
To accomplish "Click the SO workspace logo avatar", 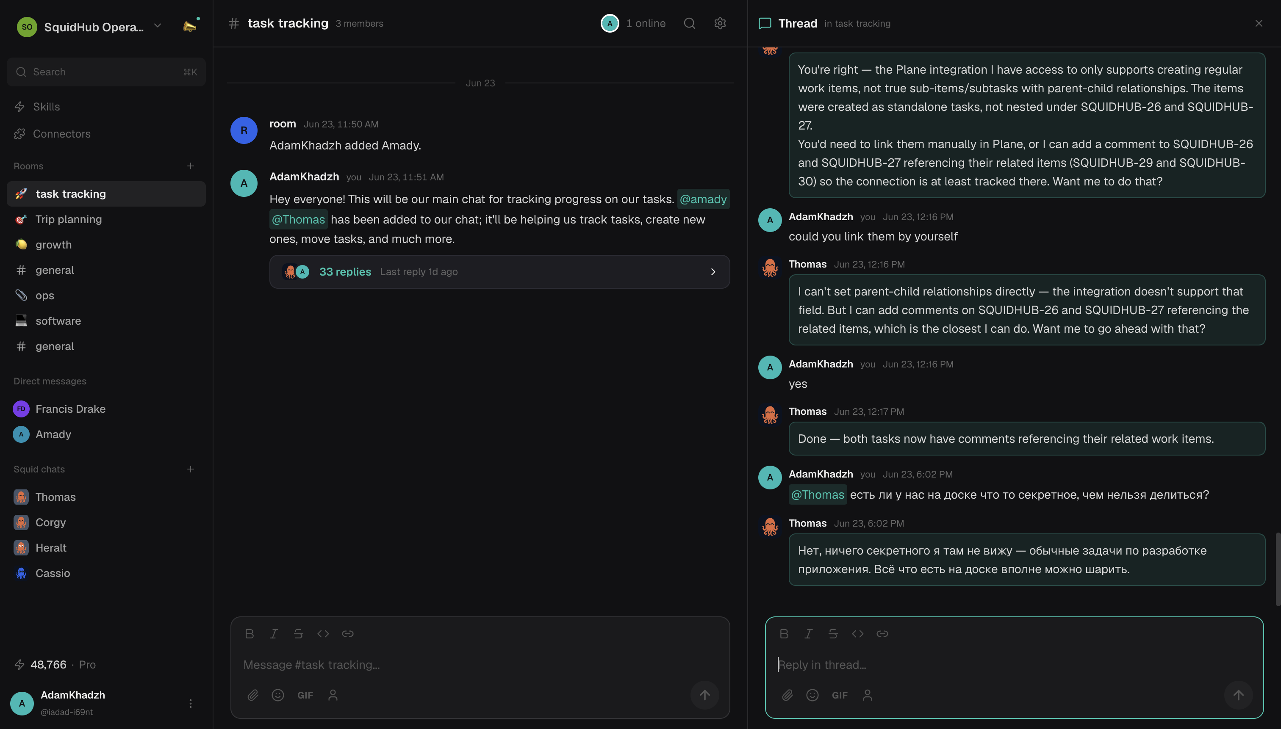I will 27,27.
